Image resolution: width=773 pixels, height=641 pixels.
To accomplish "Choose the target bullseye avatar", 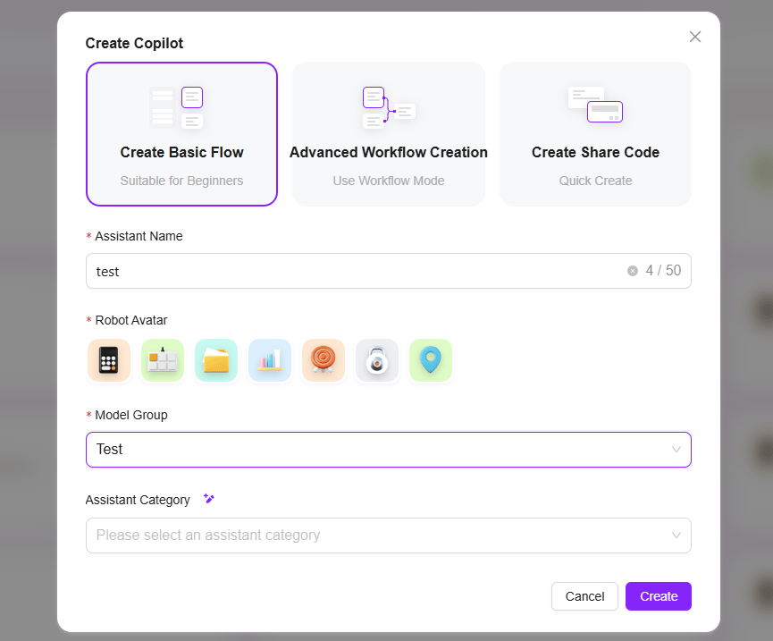I will tap(323, 360).
